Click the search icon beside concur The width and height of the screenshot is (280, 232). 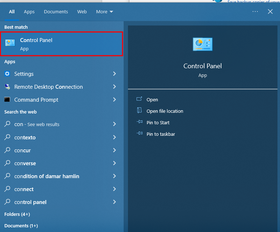(7, 150)
